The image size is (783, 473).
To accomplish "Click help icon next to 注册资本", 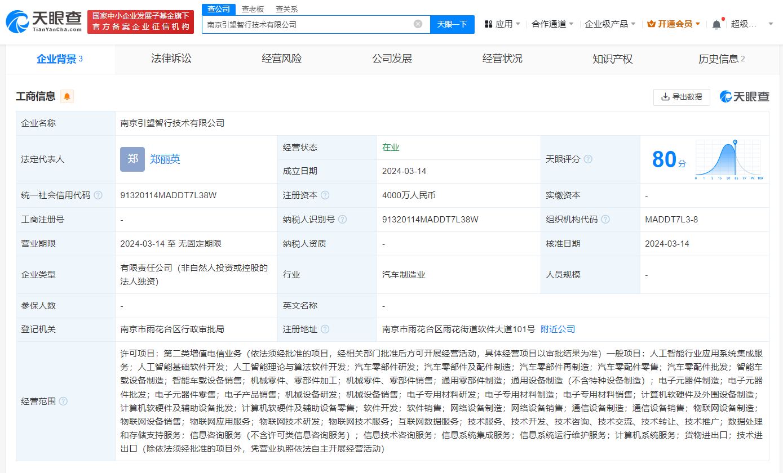I will [325, 195].
